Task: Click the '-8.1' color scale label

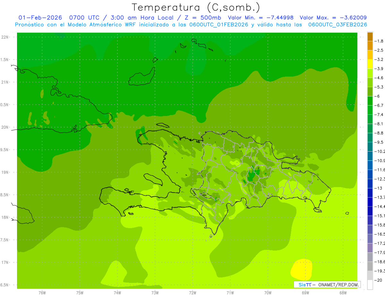Action: coord(379,124)
